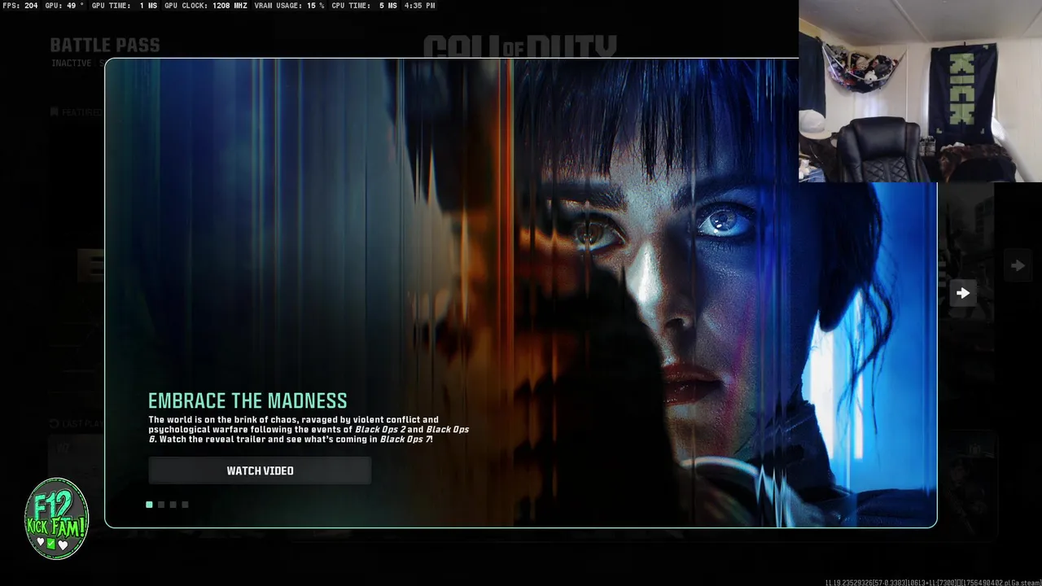Click the dimmed right arrow behind the popup
Screen dimensions: 1042x586
coord(1018,265)
